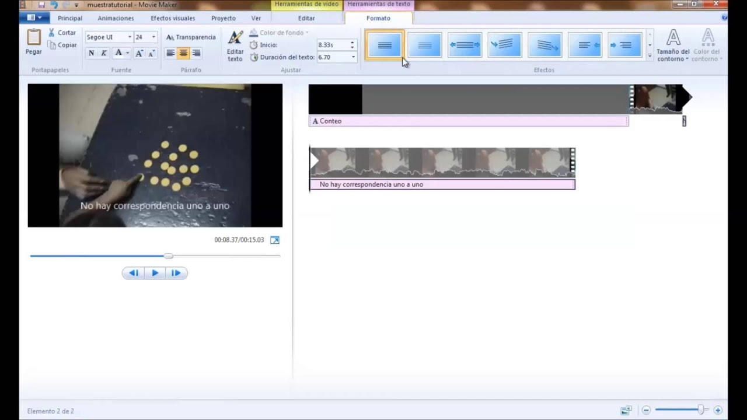Open Duración del texto dropdown
Viewport: 747px width, 420px height.
pos(353,57)
